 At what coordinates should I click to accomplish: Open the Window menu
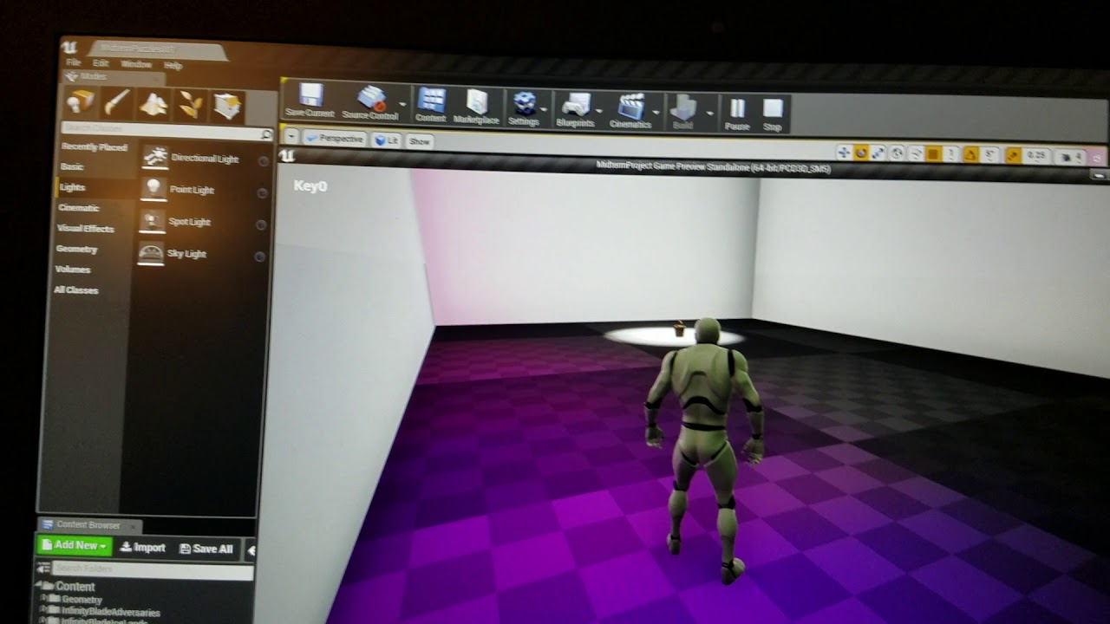pyautogui.click(x=136, y=64)
